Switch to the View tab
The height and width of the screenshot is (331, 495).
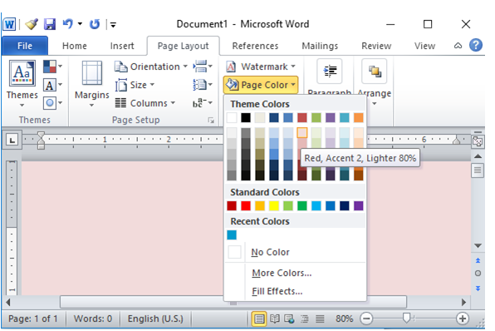click(x=424, y=46)
